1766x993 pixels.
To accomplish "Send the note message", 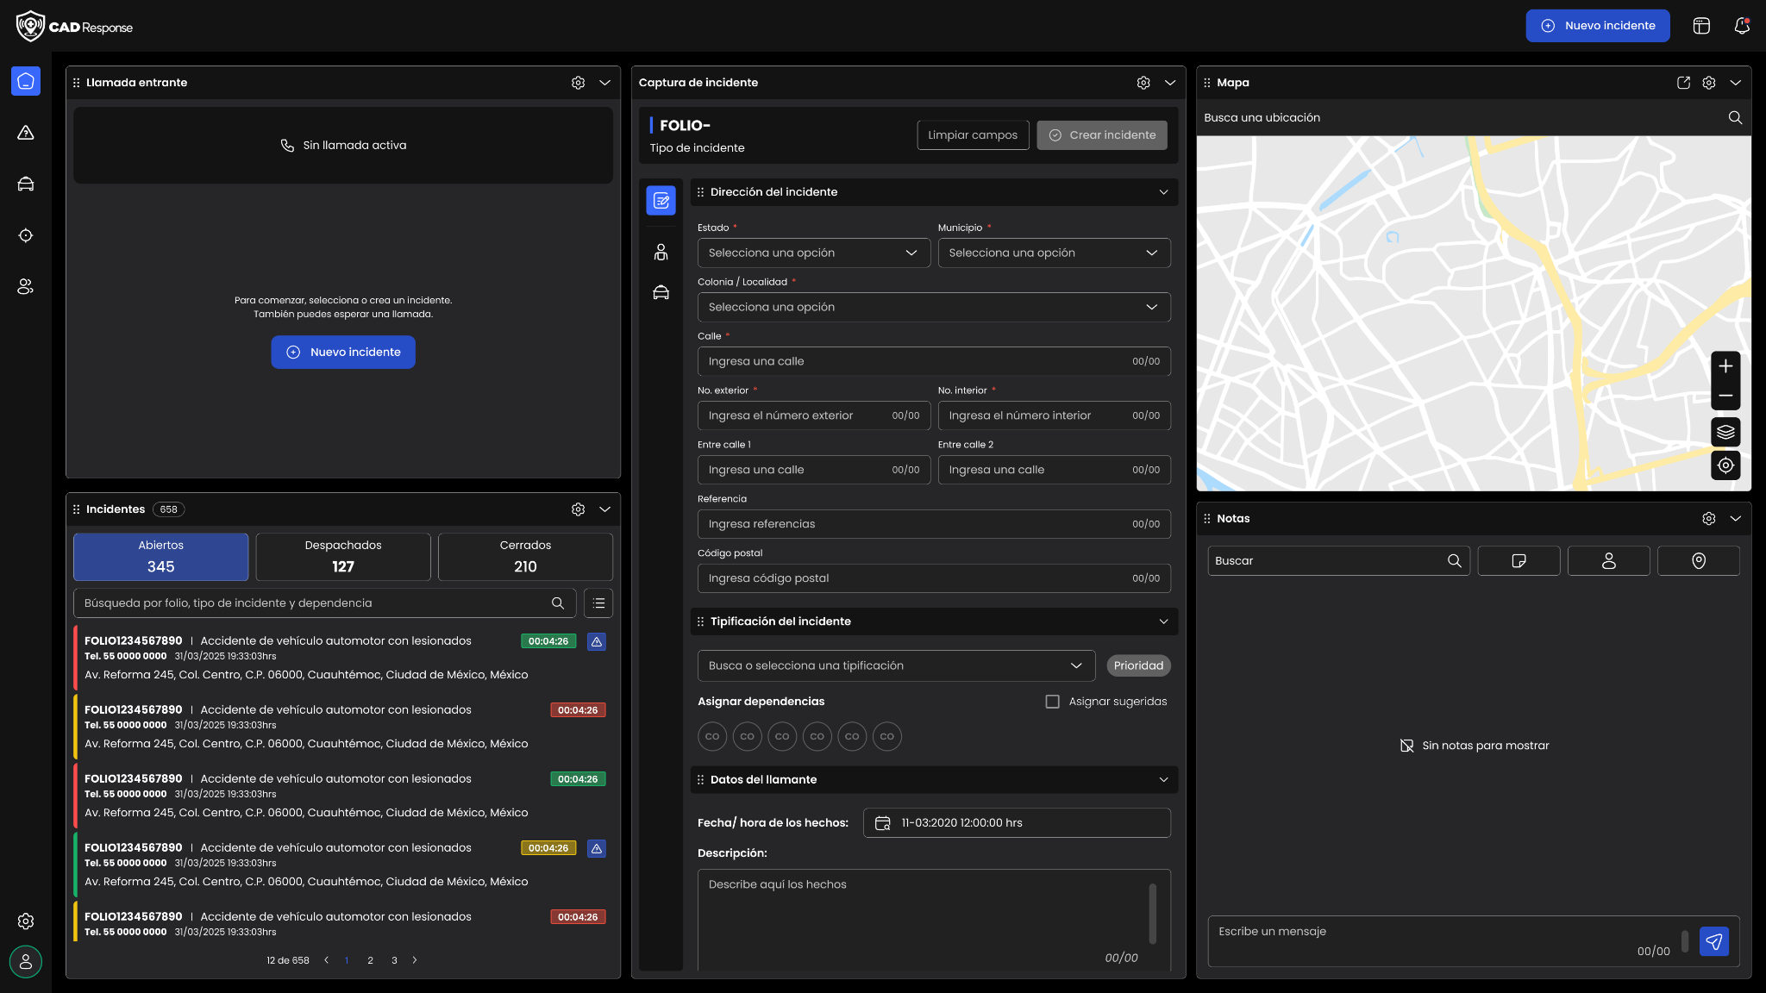I will coord(1714,941).
